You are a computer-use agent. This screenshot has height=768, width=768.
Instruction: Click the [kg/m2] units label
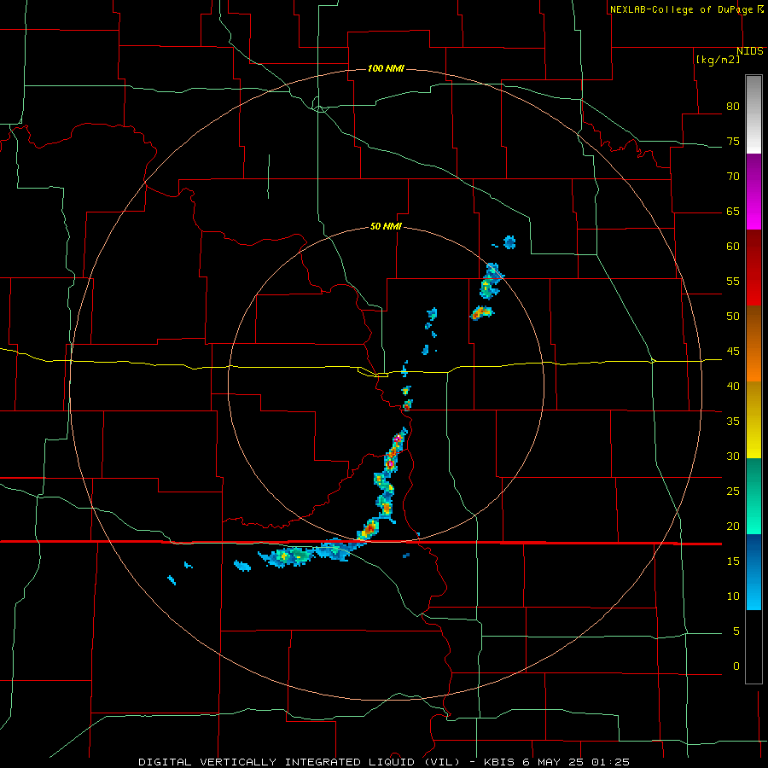pos(718,60)
